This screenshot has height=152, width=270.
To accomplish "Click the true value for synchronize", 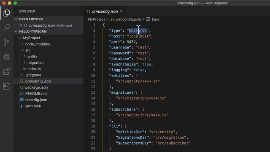I will tap(146, 64).
